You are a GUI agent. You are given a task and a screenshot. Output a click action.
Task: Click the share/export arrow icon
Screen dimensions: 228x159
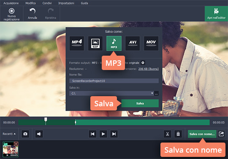221,134
